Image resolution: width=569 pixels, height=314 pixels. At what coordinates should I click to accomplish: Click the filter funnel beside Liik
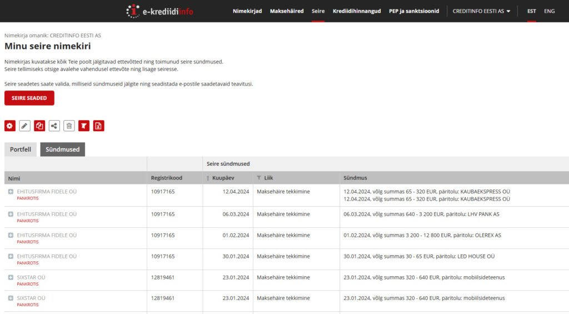point(259,178)
